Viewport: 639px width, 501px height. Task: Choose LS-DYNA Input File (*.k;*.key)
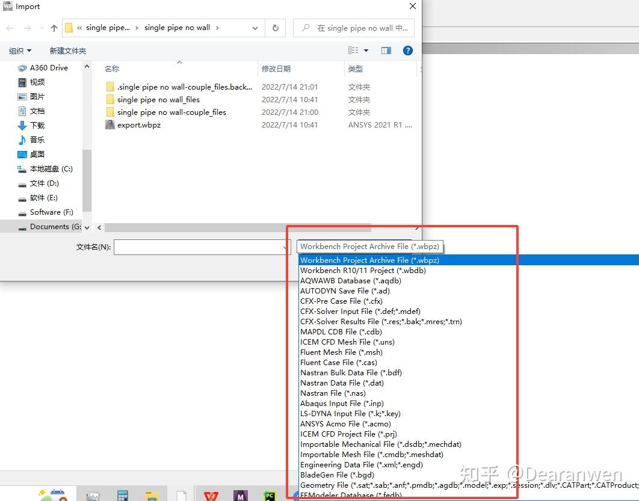(x=350, y=413)
